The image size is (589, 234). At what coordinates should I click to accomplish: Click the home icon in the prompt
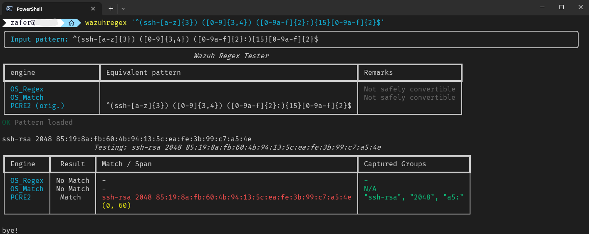[72, 23]
